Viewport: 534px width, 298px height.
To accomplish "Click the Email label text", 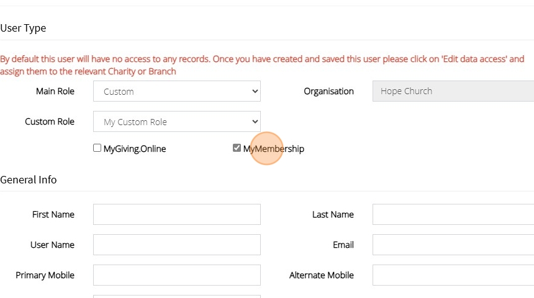I will point(343,245).
